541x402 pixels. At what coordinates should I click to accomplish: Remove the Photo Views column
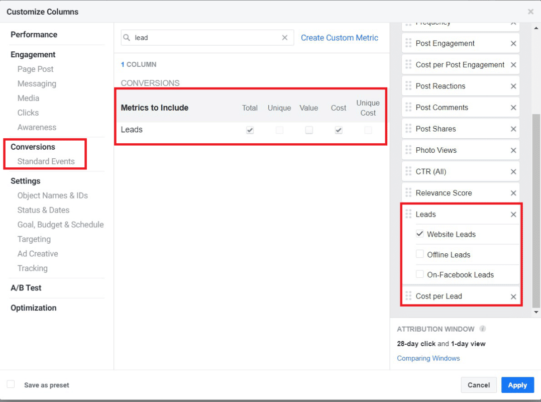coord(513,150)
